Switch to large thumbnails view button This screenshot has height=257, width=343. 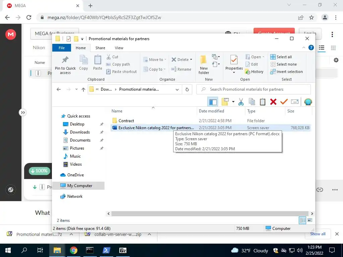[x=310, y=220]
